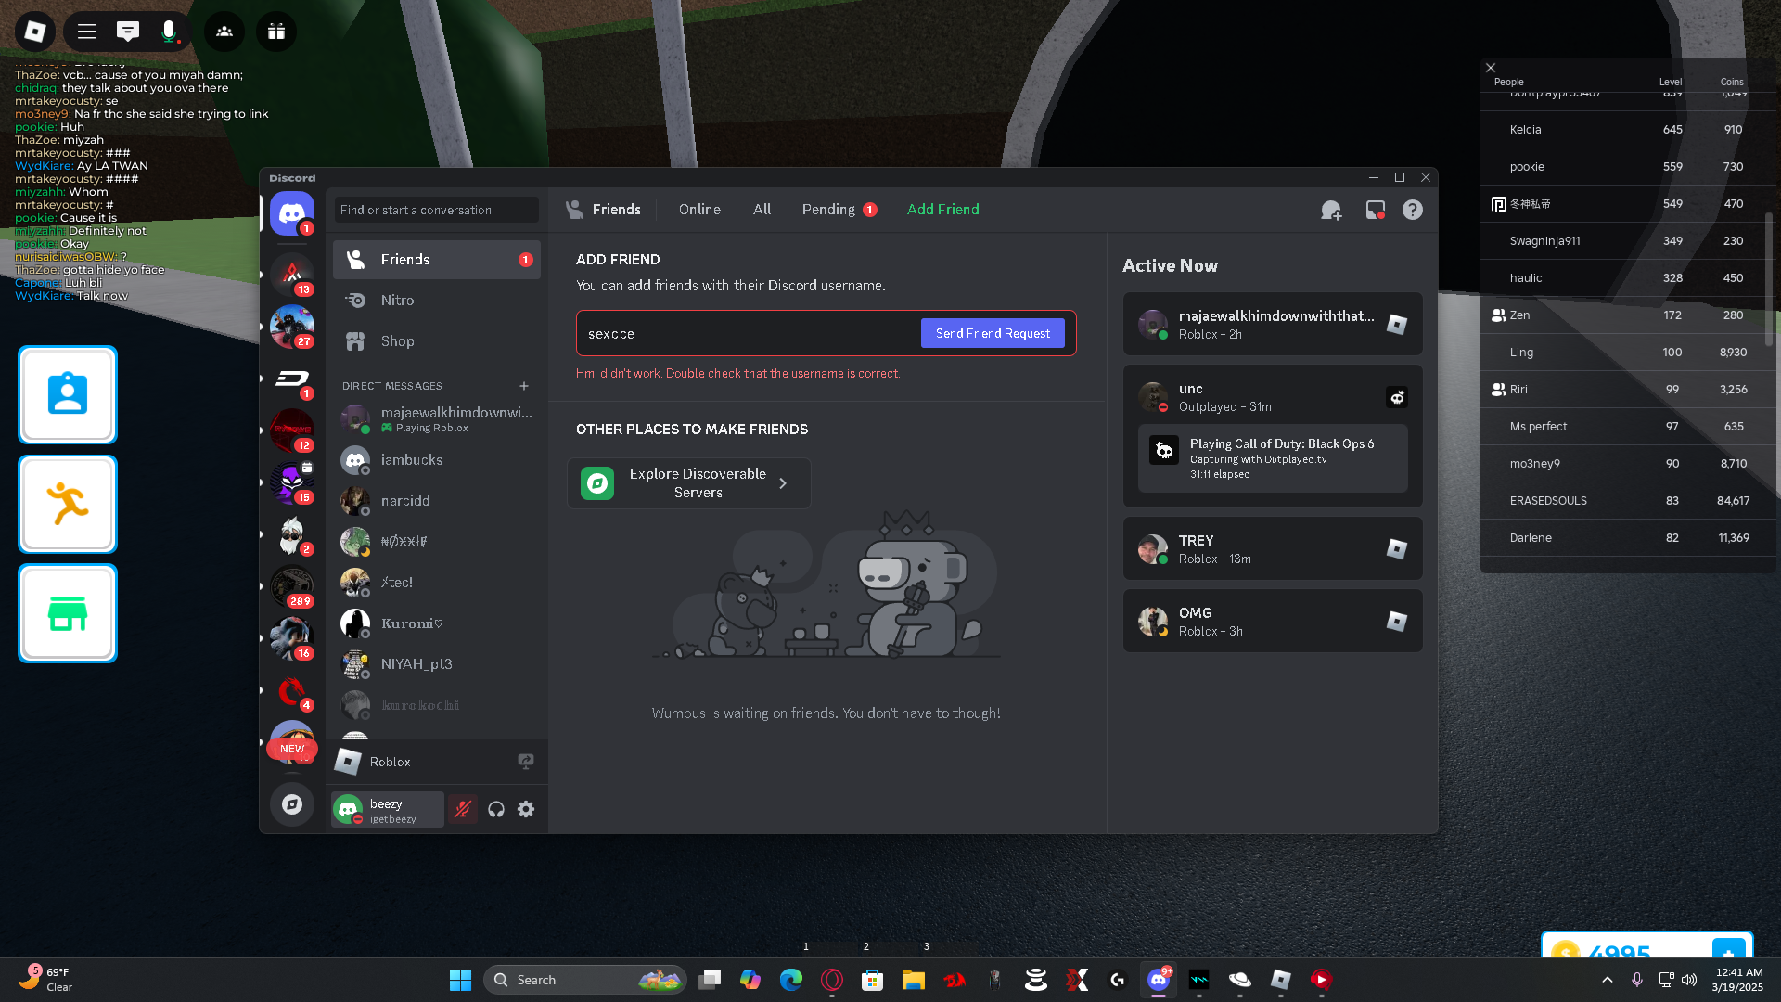Click the New Group DM icon
Viewport: 1781px width, 1002px height.
(x=1331, y=211)
